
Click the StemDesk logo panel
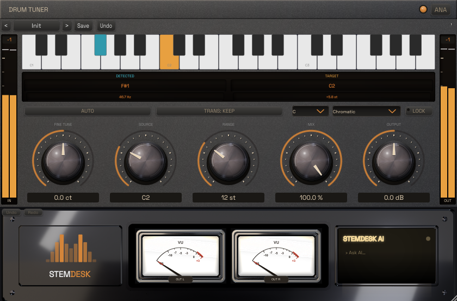[x=70, y=255]
